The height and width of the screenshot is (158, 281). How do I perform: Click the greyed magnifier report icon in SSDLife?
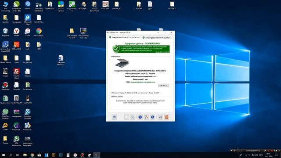(x=133, y=117)
